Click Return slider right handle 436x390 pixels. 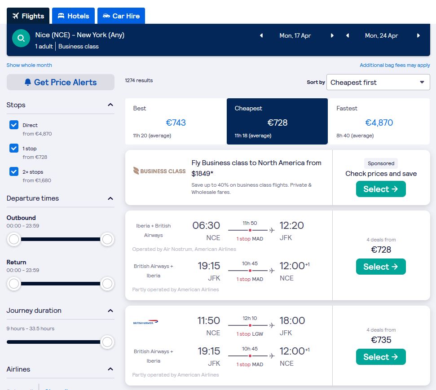coord(107,284)
